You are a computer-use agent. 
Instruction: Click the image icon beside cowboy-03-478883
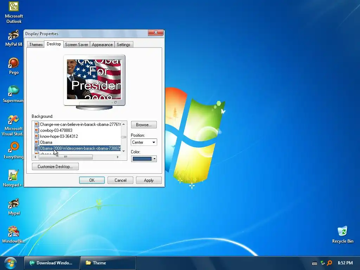[37, 130]
